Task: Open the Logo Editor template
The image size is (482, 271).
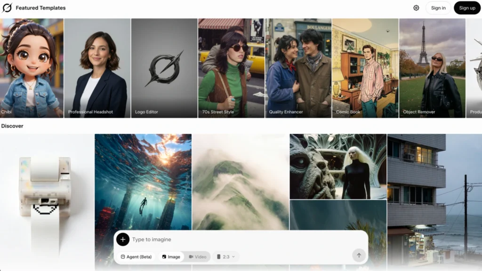Action: 164,68
